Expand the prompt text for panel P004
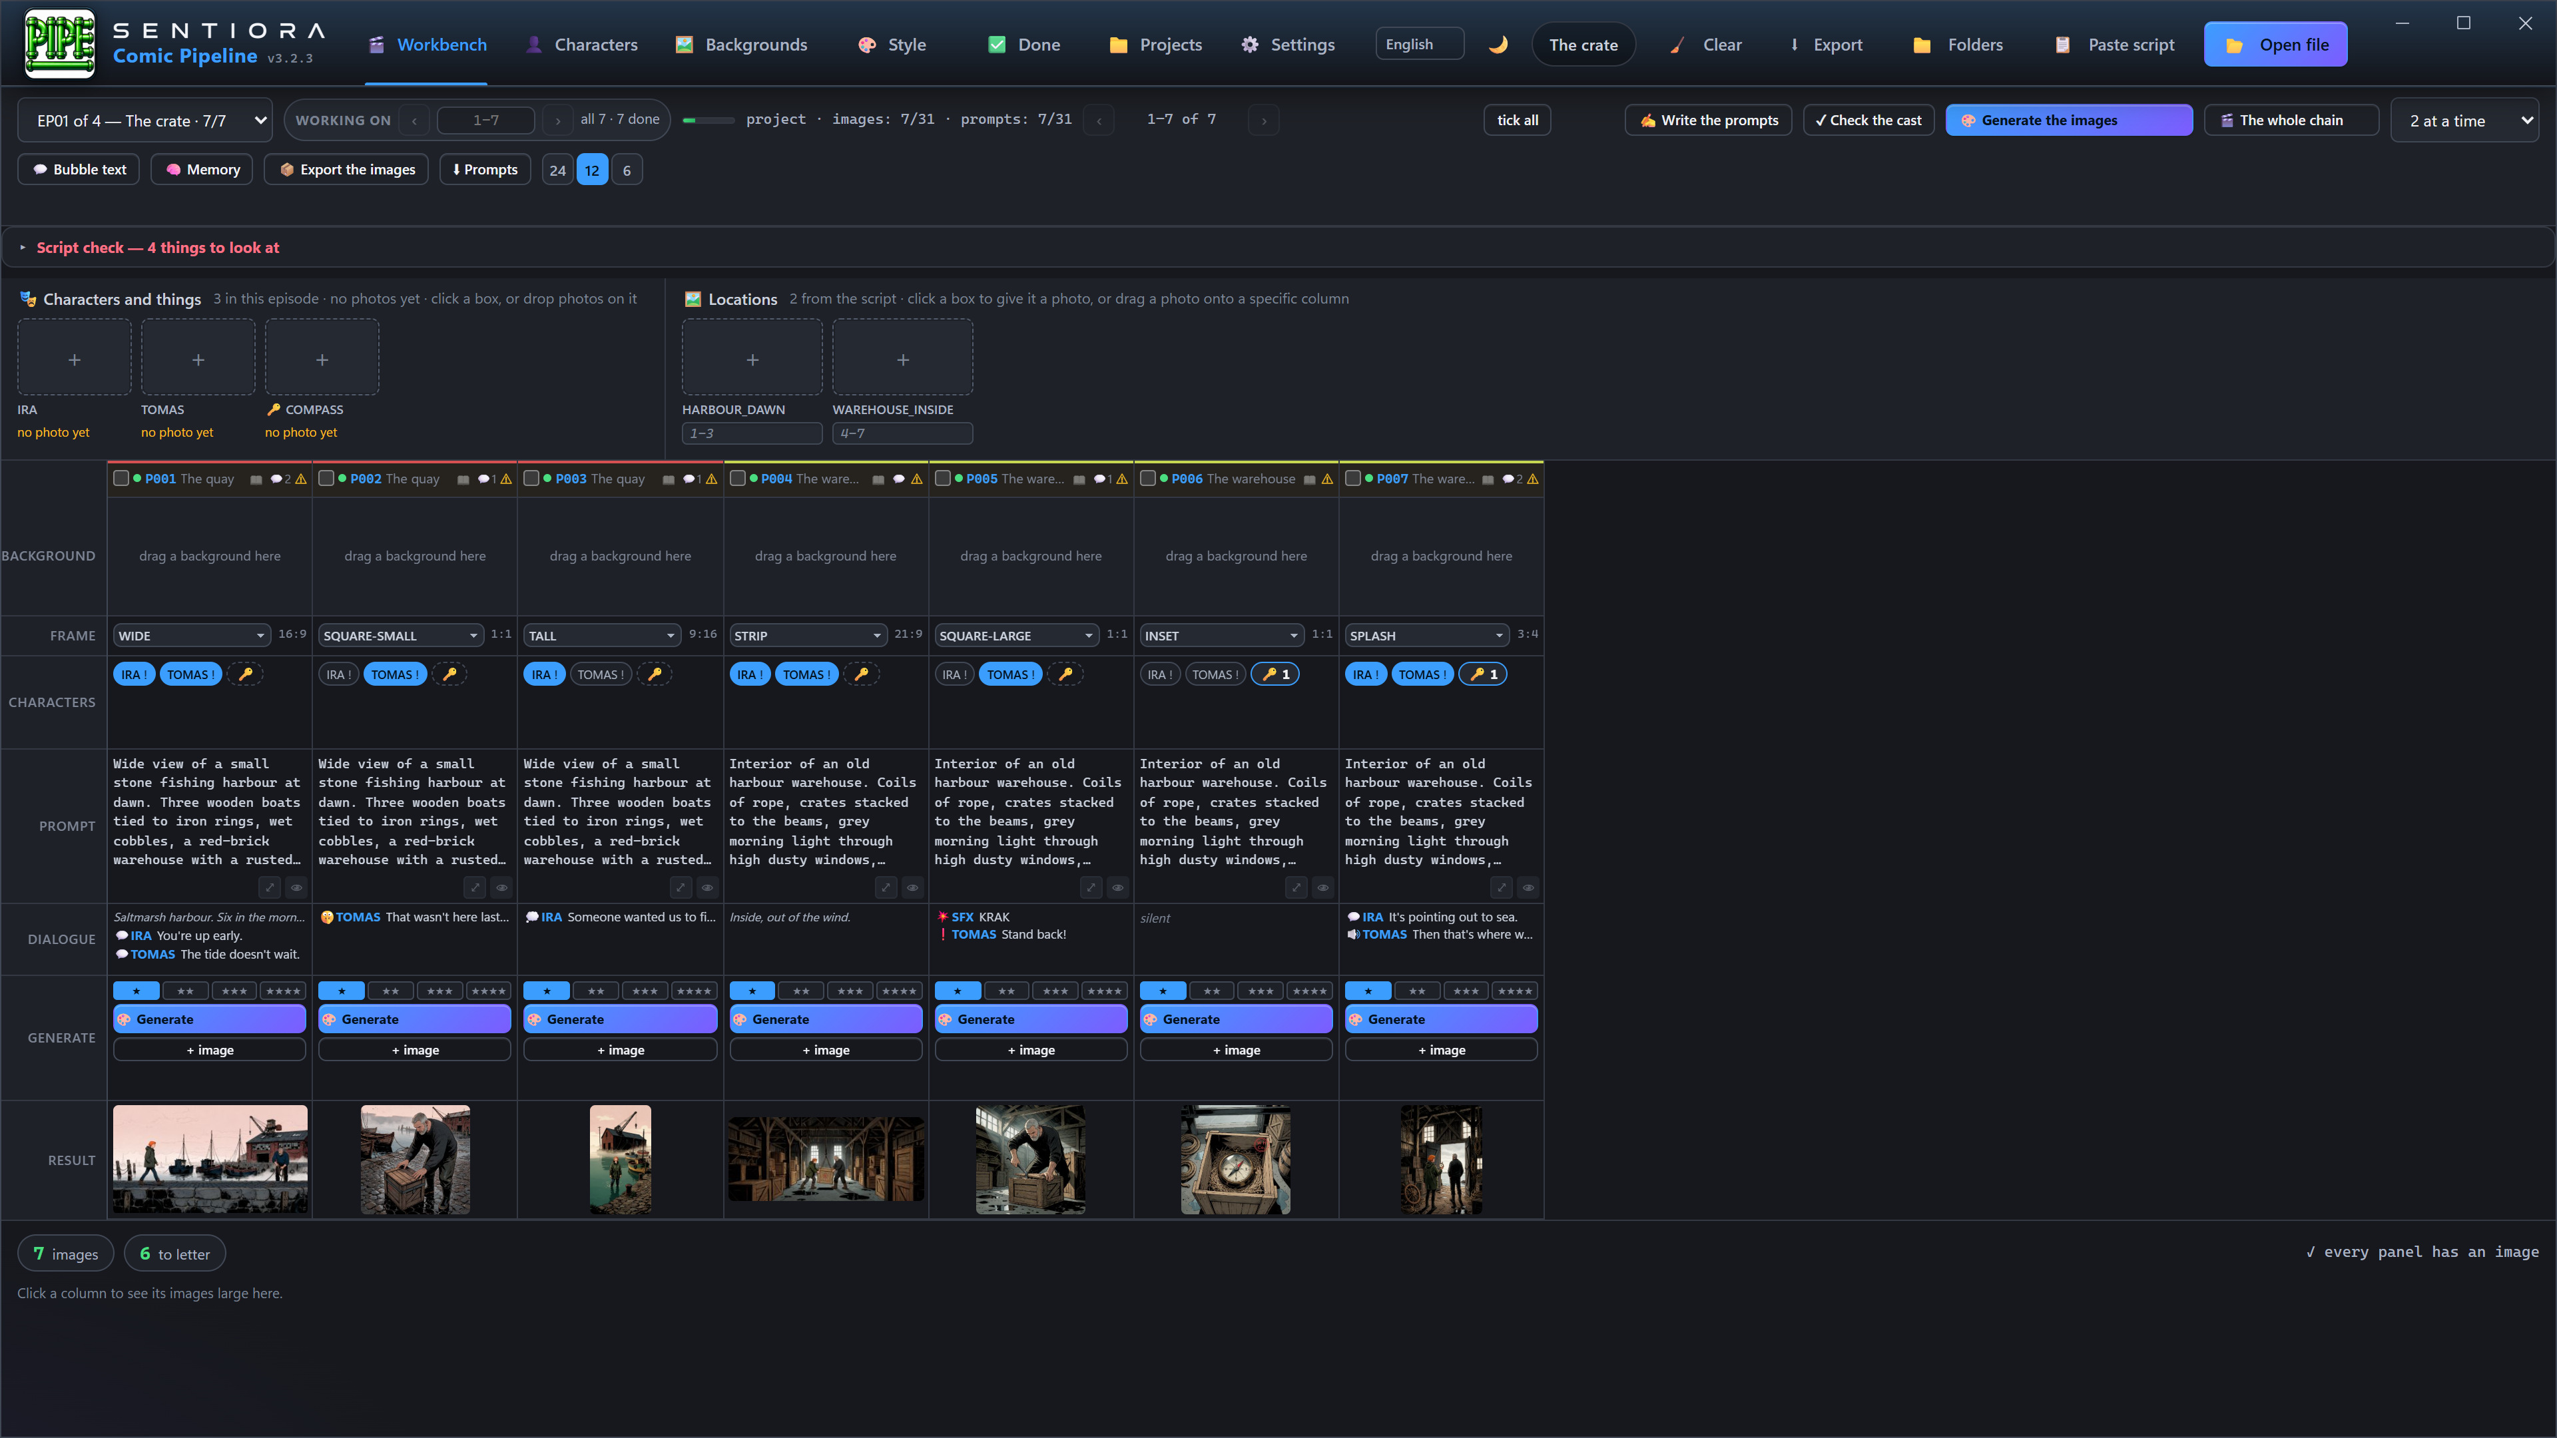 click(886, 887)
